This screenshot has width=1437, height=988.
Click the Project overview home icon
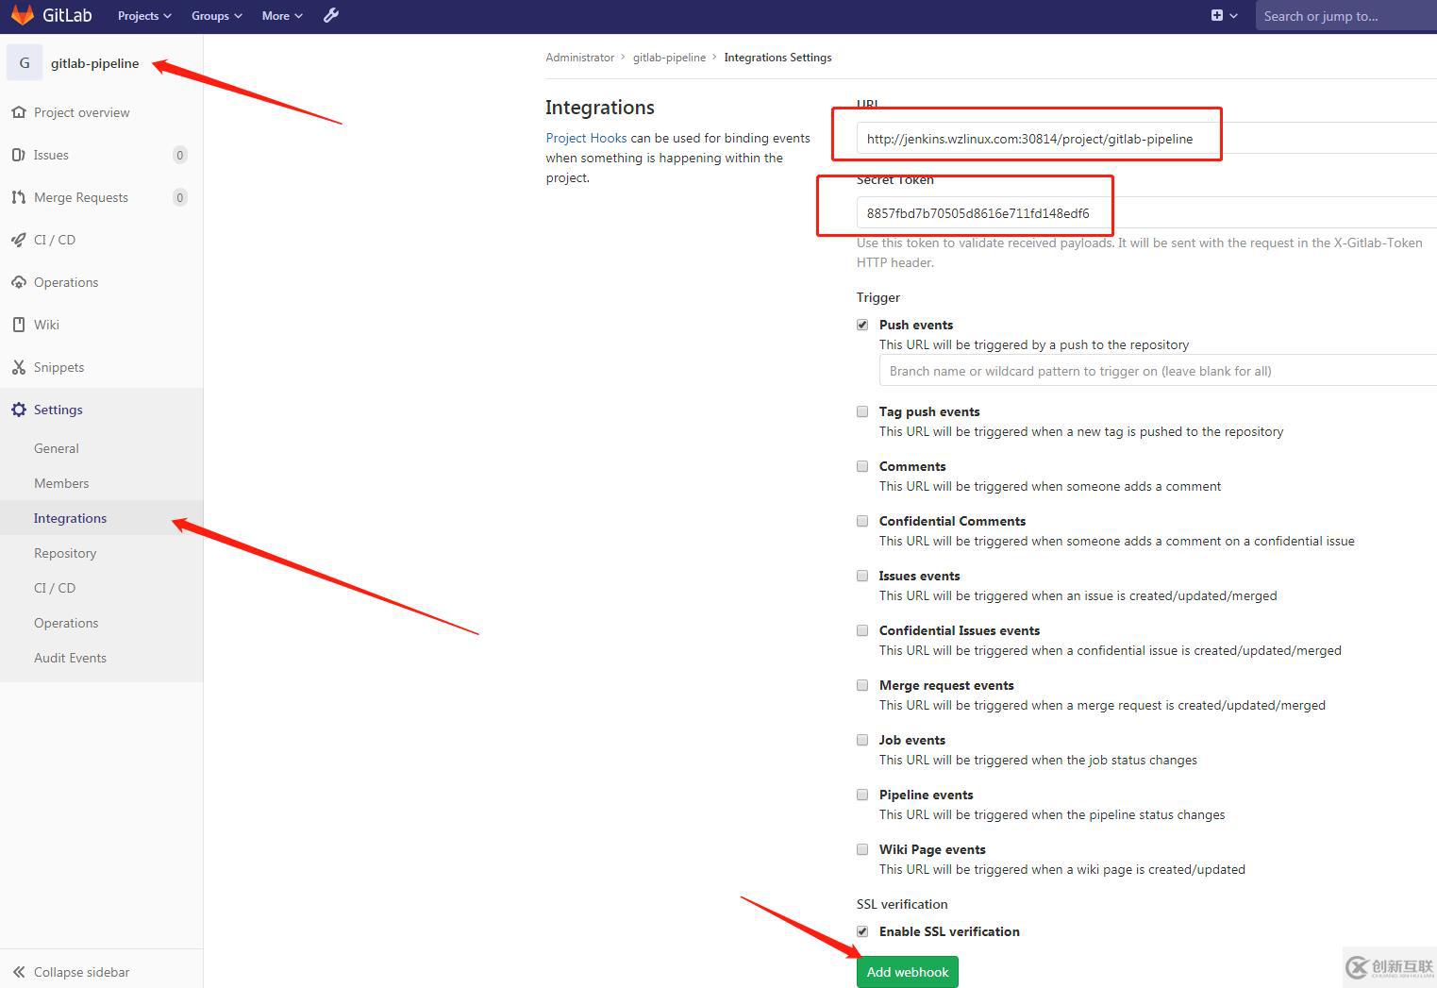19,112
